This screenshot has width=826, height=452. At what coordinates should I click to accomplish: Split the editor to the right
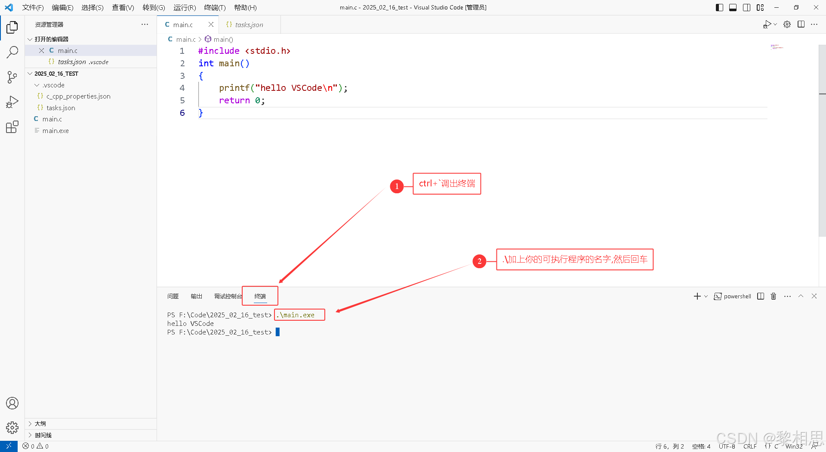coord(801,25)
